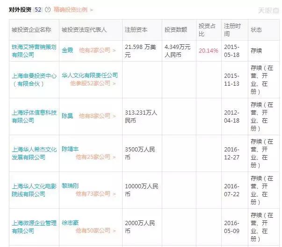Image resolution: width=282 pixels, height=247 pixels.
Task: Open legal representative 陈昊
Action: [67, 116]
